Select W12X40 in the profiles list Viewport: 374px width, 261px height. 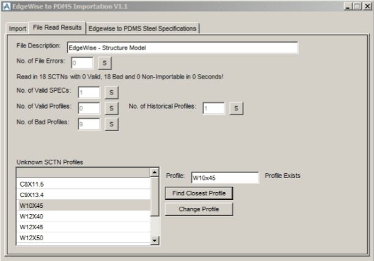click(x=84, y=216)
